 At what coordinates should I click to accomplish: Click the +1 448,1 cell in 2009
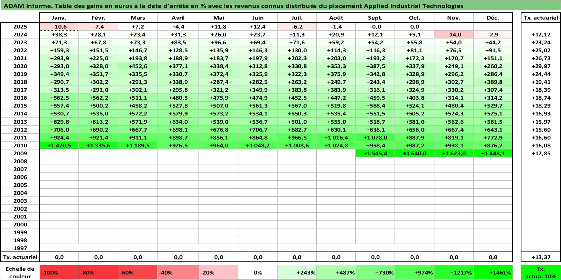[493, 153]
